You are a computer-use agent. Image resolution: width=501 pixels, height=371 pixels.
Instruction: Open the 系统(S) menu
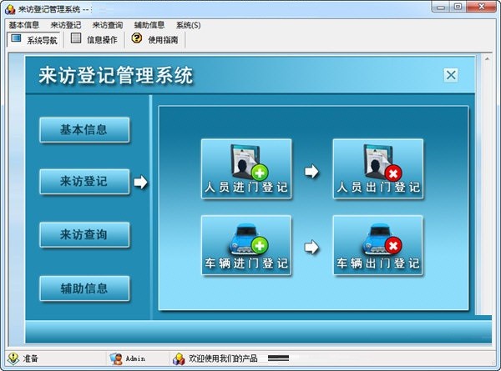[189, 25]
